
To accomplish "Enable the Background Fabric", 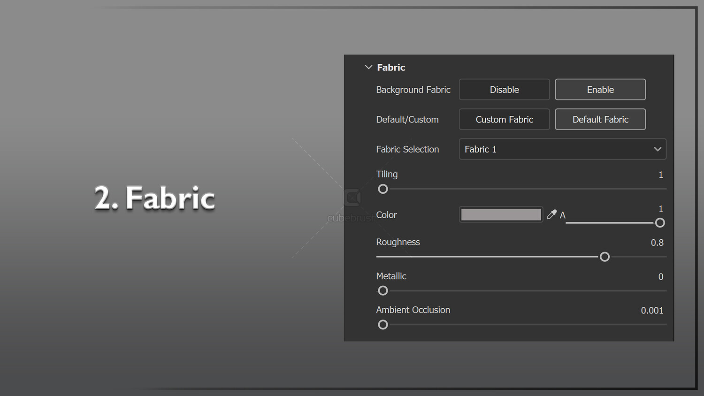I will click(x=600, y=90).
